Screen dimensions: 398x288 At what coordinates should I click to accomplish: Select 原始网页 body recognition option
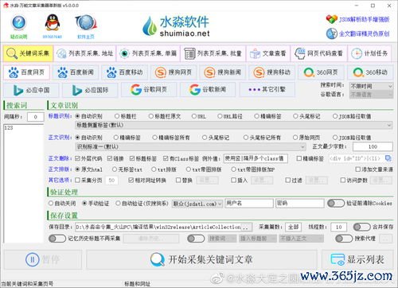[306, 138]
